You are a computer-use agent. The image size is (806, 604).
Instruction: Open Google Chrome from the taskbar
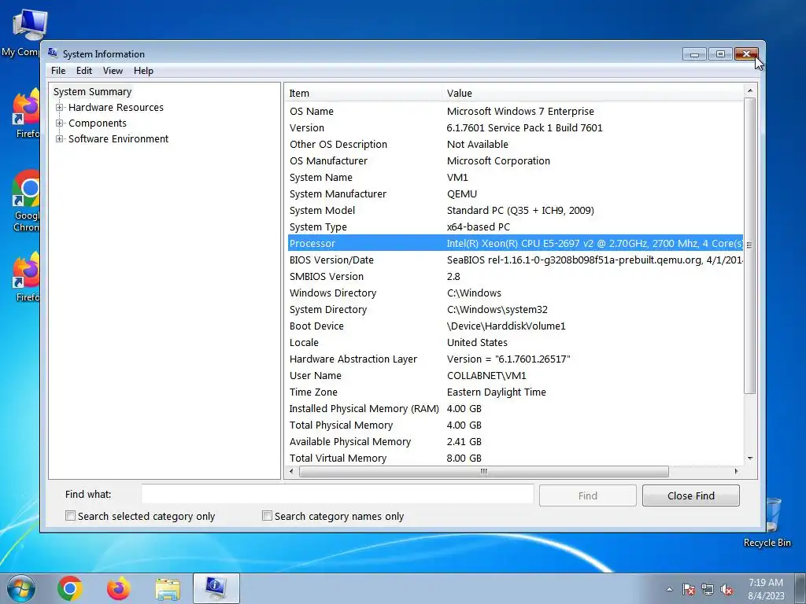(x=70, y=588)
